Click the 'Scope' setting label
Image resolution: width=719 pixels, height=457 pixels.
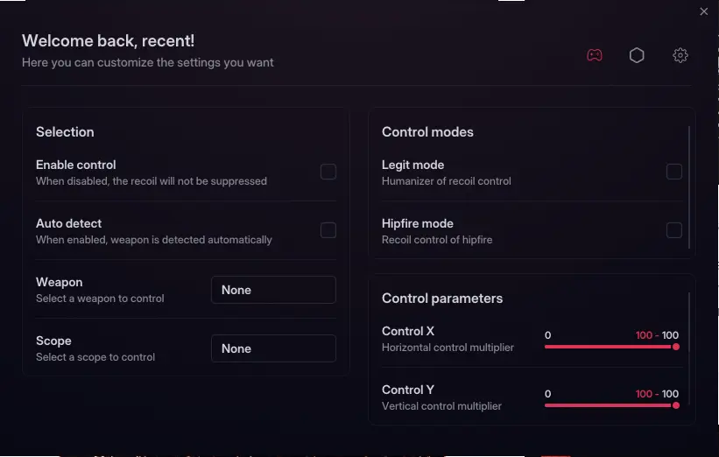(53, 341)
